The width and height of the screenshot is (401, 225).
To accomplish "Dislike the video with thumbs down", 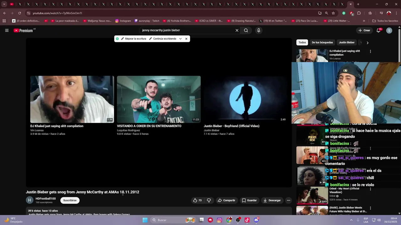I will 209,200.
